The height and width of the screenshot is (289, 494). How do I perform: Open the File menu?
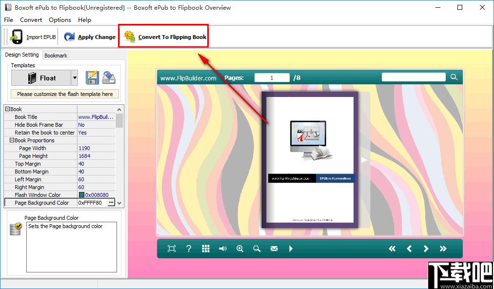click(8, 20)
